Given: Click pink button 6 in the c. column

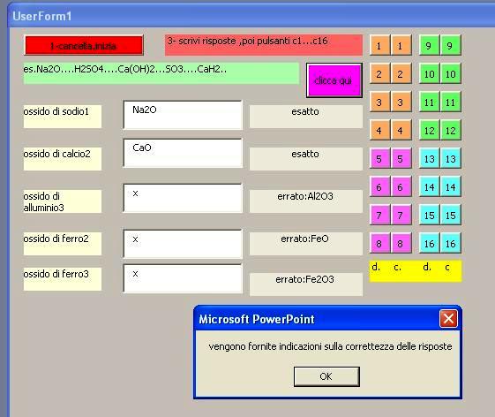Looking at the screenshot, I should tap(401, 186).
